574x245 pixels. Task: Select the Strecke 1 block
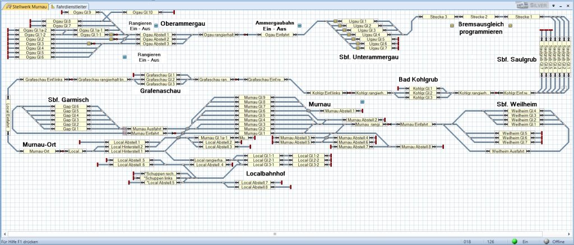tap(524, 17)
